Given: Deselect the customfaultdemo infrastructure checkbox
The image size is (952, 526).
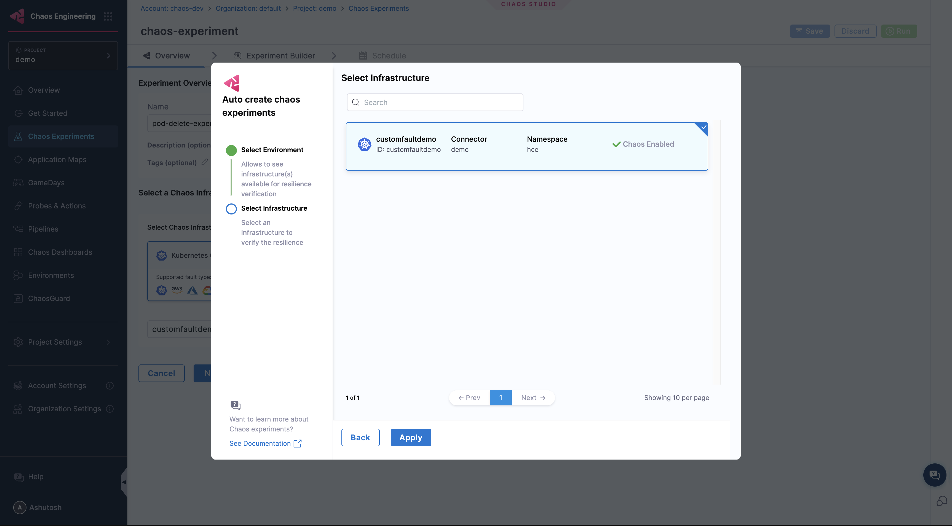Looking at the screenshot, I should pos(702,128).
